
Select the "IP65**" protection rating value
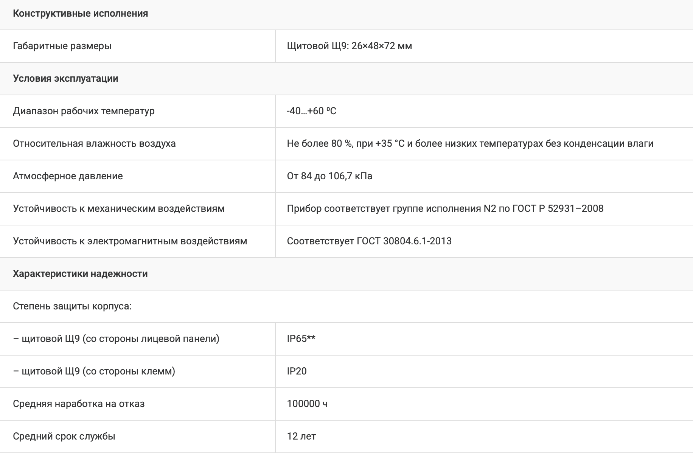(301, 339)
